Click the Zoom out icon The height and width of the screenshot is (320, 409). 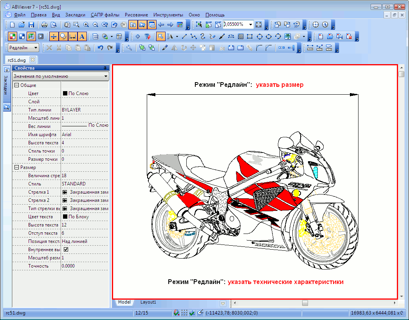pyautogui.click(x=95, y=25)
